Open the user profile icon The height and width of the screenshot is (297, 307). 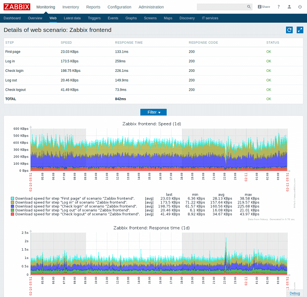point(289,7)
